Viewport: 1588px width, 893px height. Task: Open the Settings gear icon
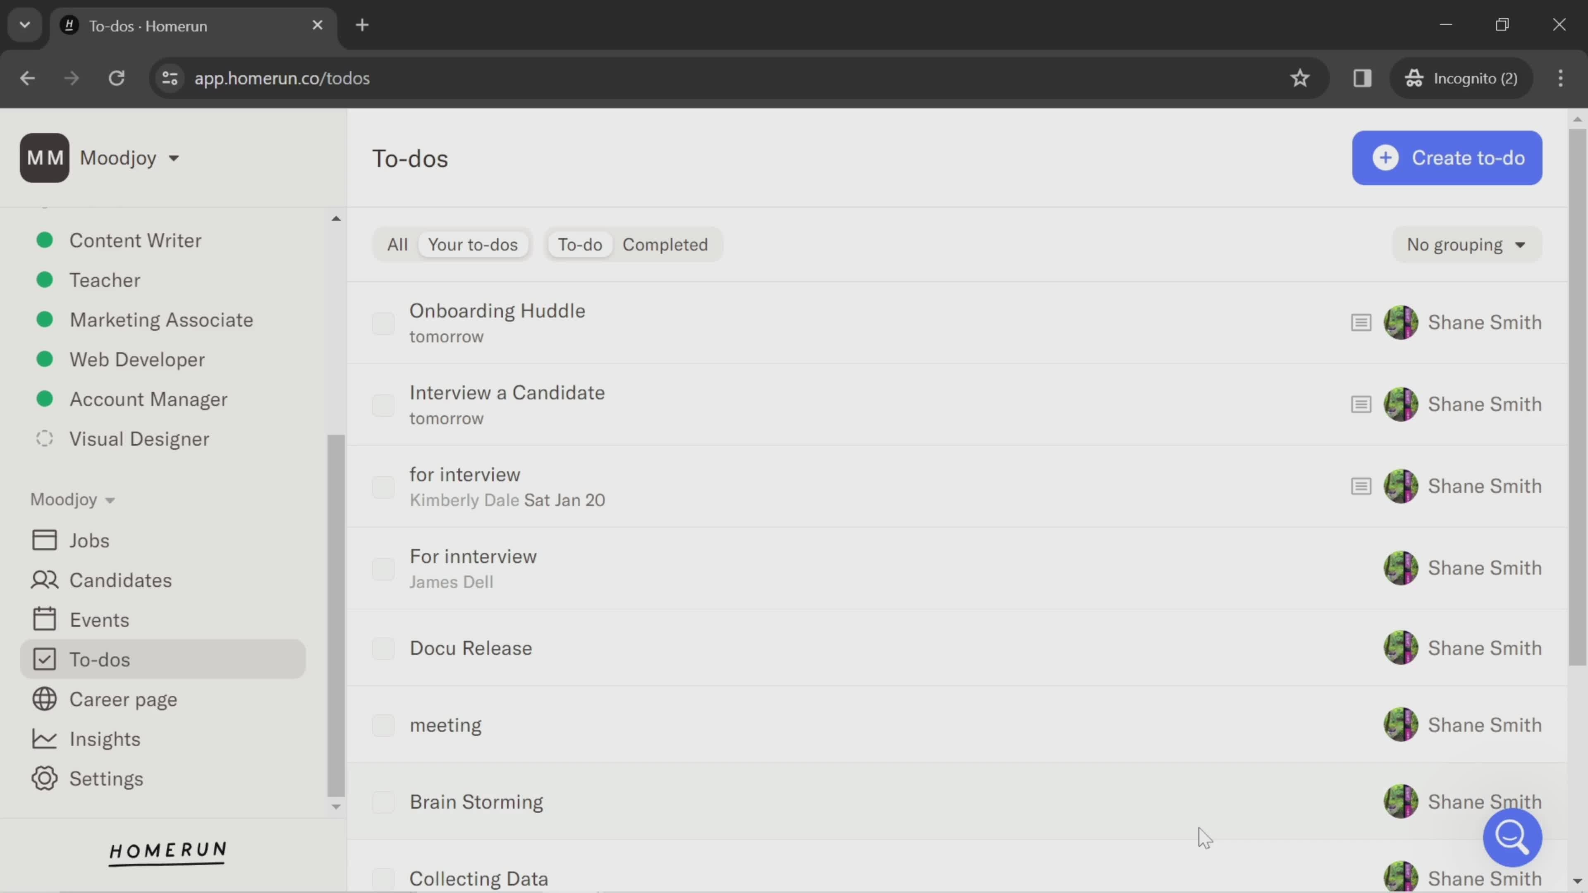(44, 778)
